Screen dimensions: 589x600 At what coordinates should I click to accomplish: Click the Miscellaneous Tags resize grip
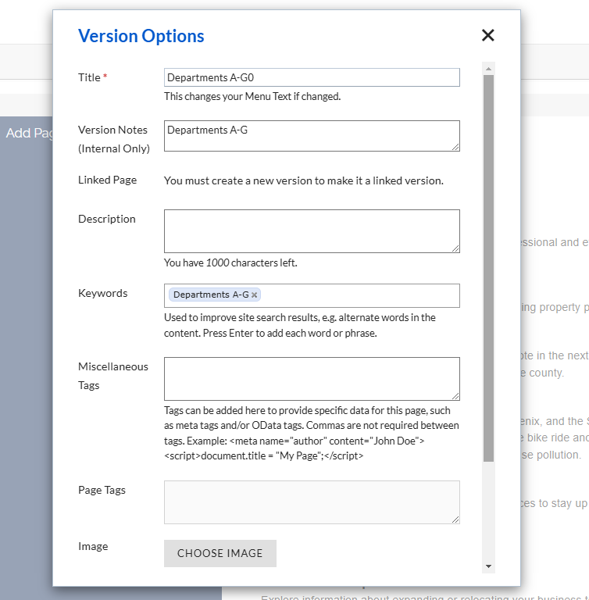click(455, 396)
